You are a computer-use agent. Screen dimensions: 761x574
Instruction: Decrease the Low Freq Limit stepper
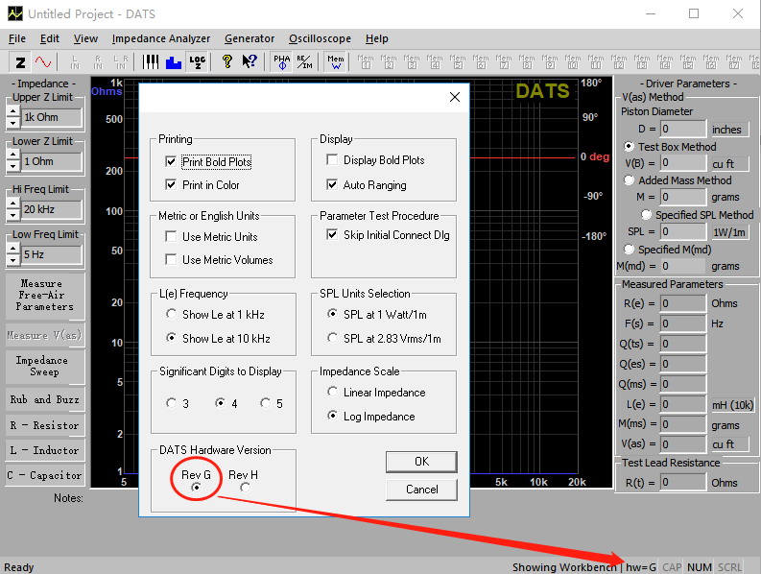point(12,262)
